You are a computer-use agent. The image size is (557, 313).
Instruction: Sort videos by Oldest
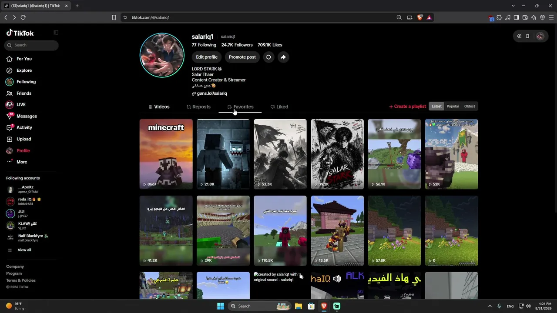click(470, 107)
